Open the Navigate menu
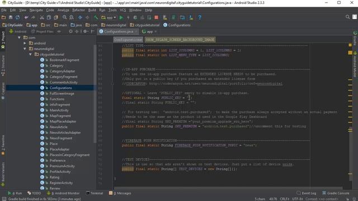Viewport: 358px width, 201px height. point(36,10)
